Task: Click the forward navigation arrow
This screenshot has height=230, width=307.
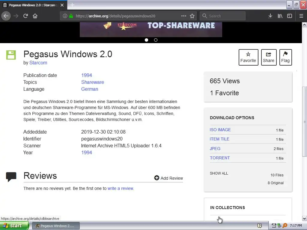Action: tap(16, 16)
